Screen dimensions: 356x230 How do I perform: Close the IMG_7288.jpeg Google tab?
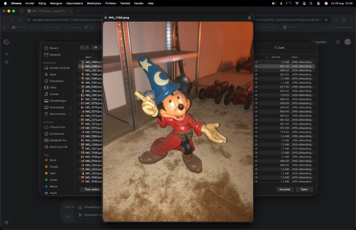point(70,11)
